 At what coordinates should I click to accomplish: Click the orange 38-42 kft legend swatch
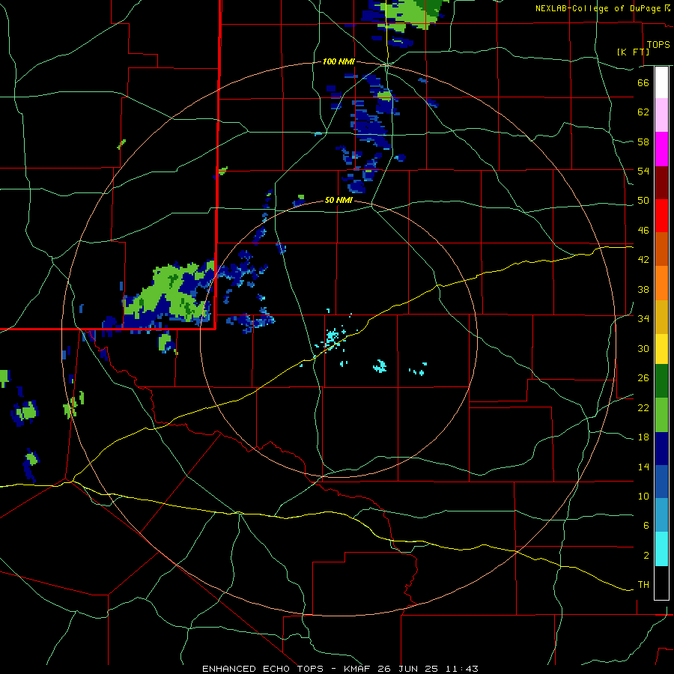(x=661, y=283)
